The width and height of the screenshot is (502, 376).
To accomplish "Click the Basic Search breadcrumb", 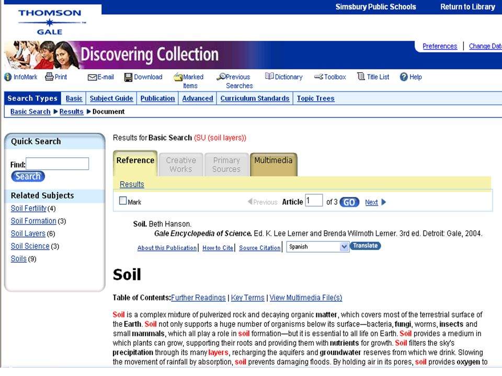I will (x=30, y=112).
